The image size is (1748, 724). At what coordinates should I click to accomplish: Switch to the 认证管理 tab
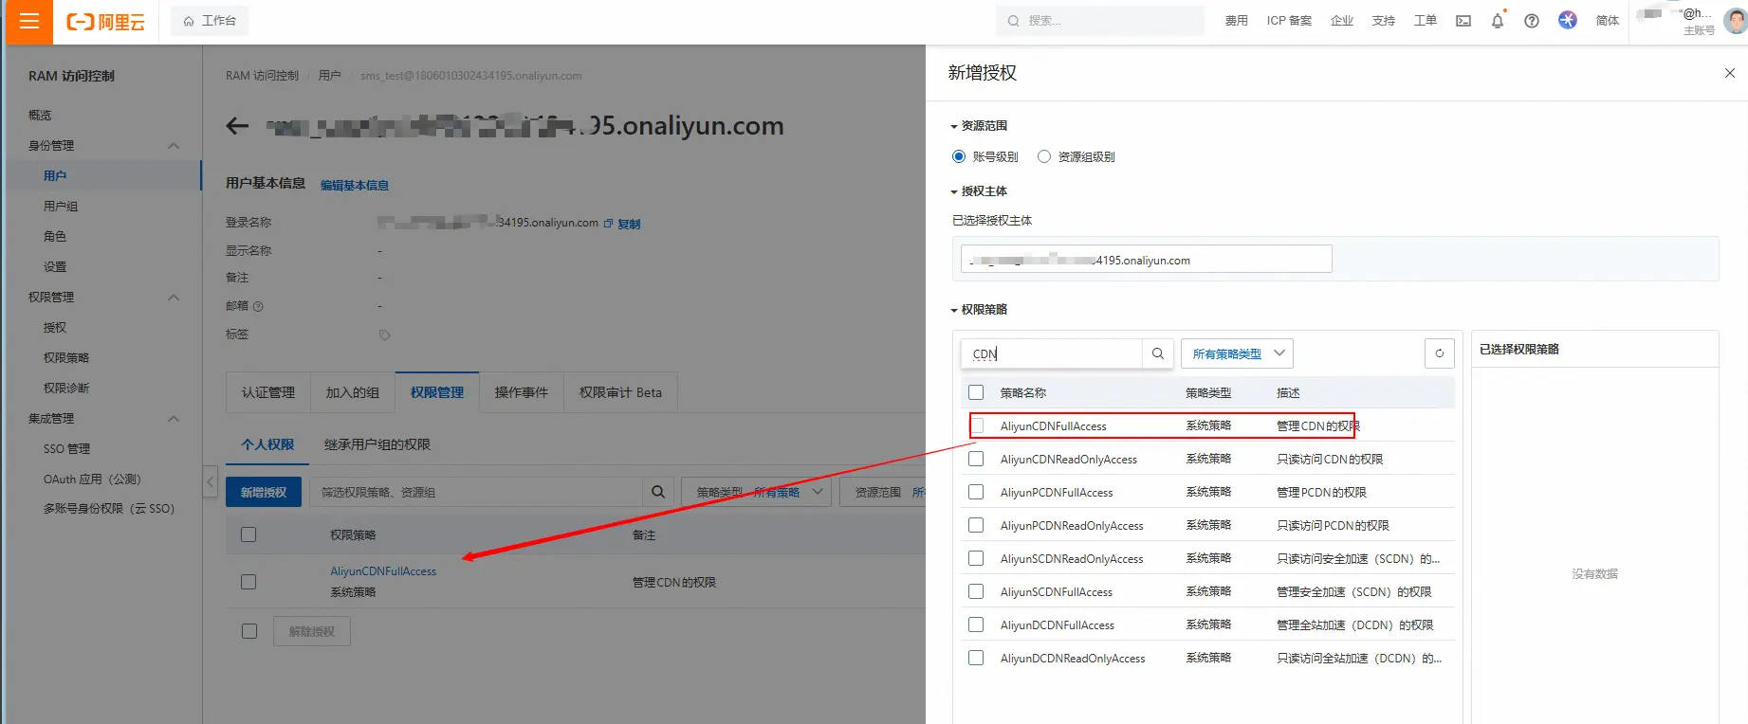268,392
